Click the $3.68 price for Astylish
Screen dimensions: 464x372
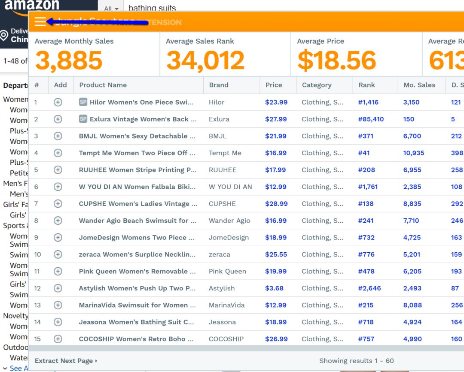274,288
